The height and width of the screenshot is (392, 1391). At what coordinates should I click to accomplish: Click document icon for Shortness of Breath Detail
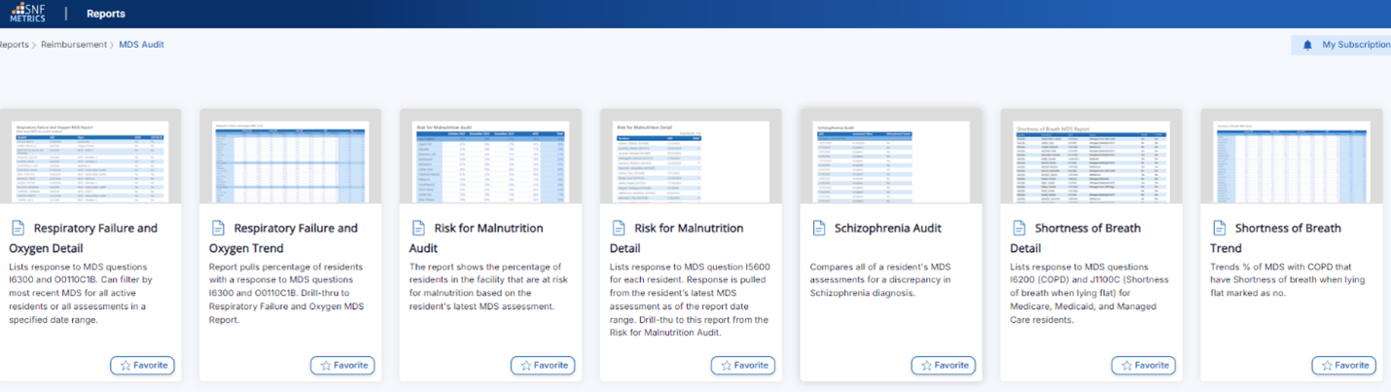click(1019, 229)
